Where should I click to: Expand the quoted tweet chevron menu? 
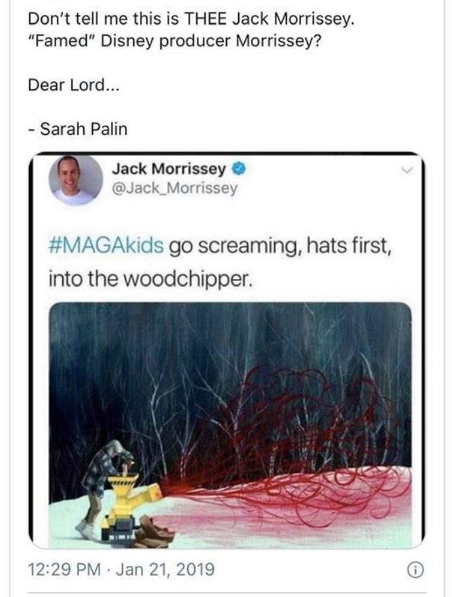(407, 171)
